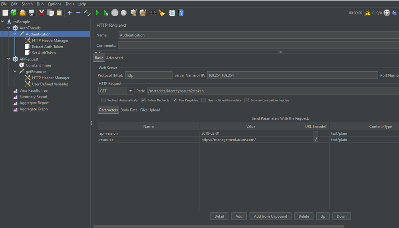Open the Aggregate Report listener

[34, 103]
